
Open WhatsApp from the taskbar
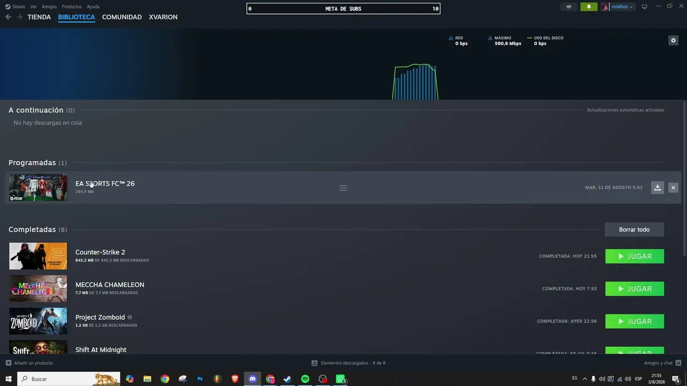(340, 379)
